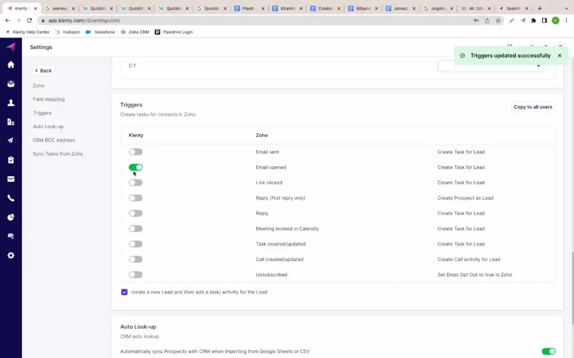The height and width of the screenshot is (358, 574).
Task: Turn on the Unsubscribed trigger toggle
Action: tap(135, 275)
